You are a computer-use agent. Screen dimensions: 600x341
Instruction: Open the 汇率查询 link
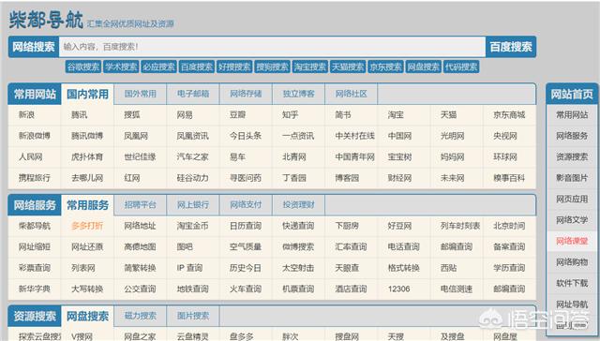tap(351, 246)
